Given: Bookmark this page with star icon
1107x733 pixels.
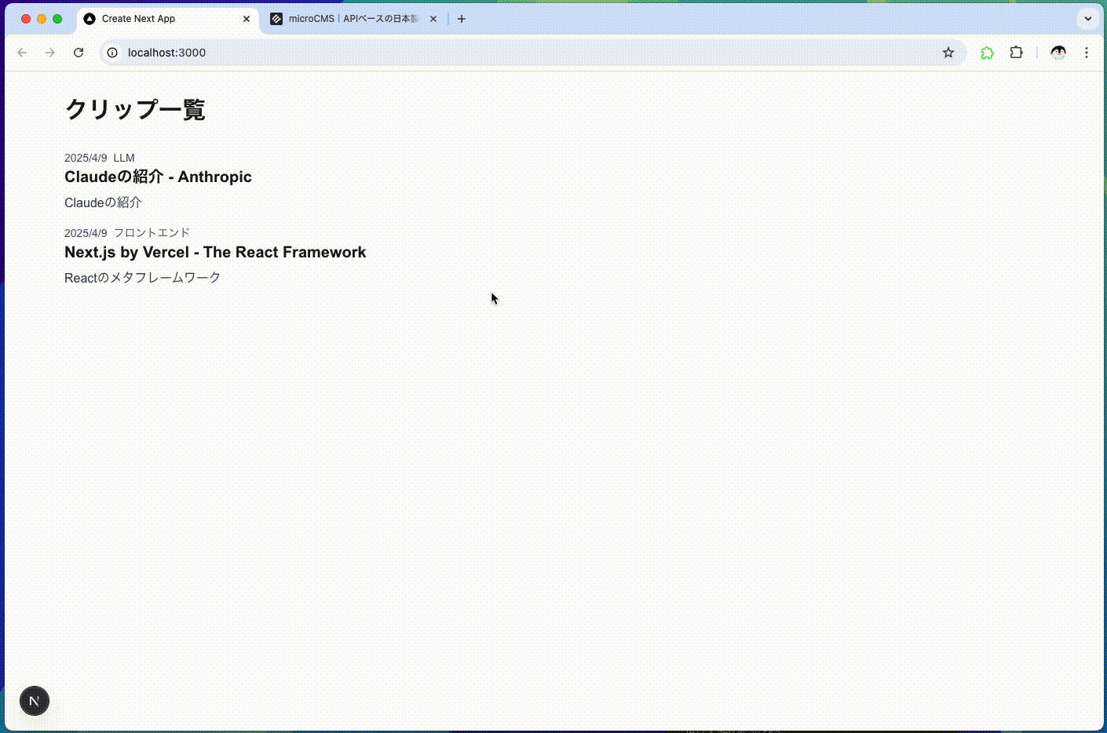Looking at the screenshot, I should click(x=948, y=53).
